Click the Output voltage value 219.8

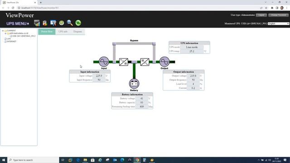coord(193,76)
